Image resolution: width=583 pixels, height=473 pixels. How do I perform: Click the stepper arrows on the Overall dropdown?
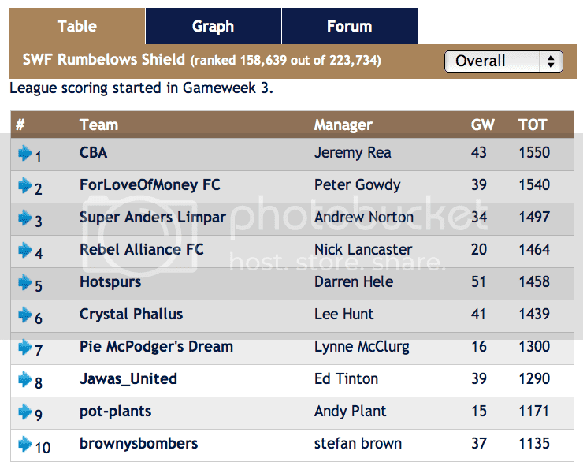coord(551,61)
